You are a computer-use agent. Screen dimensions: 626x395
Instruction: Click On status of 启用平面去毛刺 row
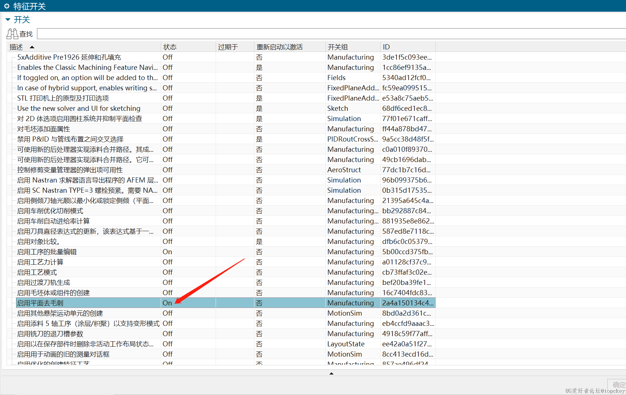click(x=167, y=303)
